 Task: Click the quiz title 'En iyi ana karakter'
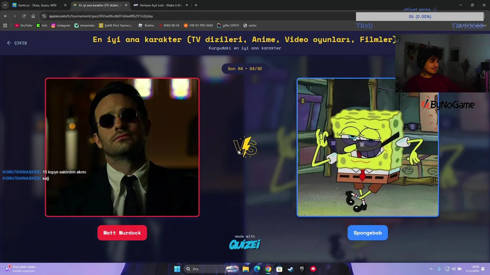coord(245,40)
